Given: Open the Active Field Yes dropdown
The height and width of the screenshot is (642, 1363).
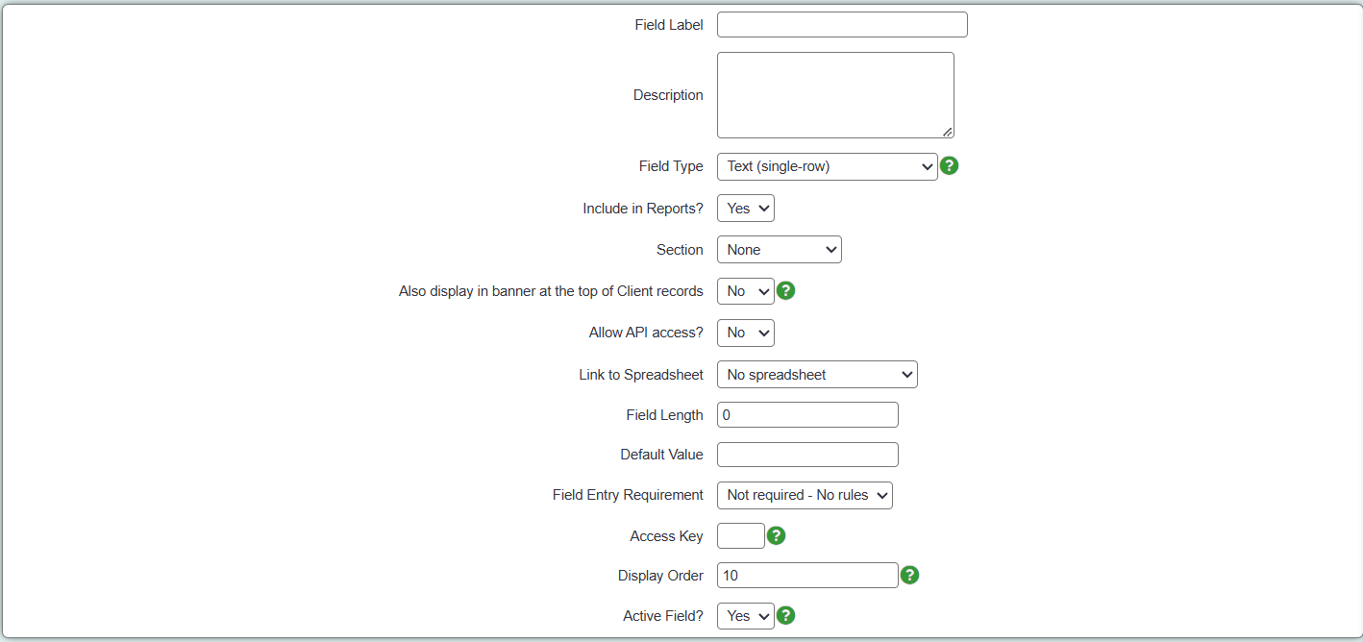Looking at the screenshot, I should [745, 616].
